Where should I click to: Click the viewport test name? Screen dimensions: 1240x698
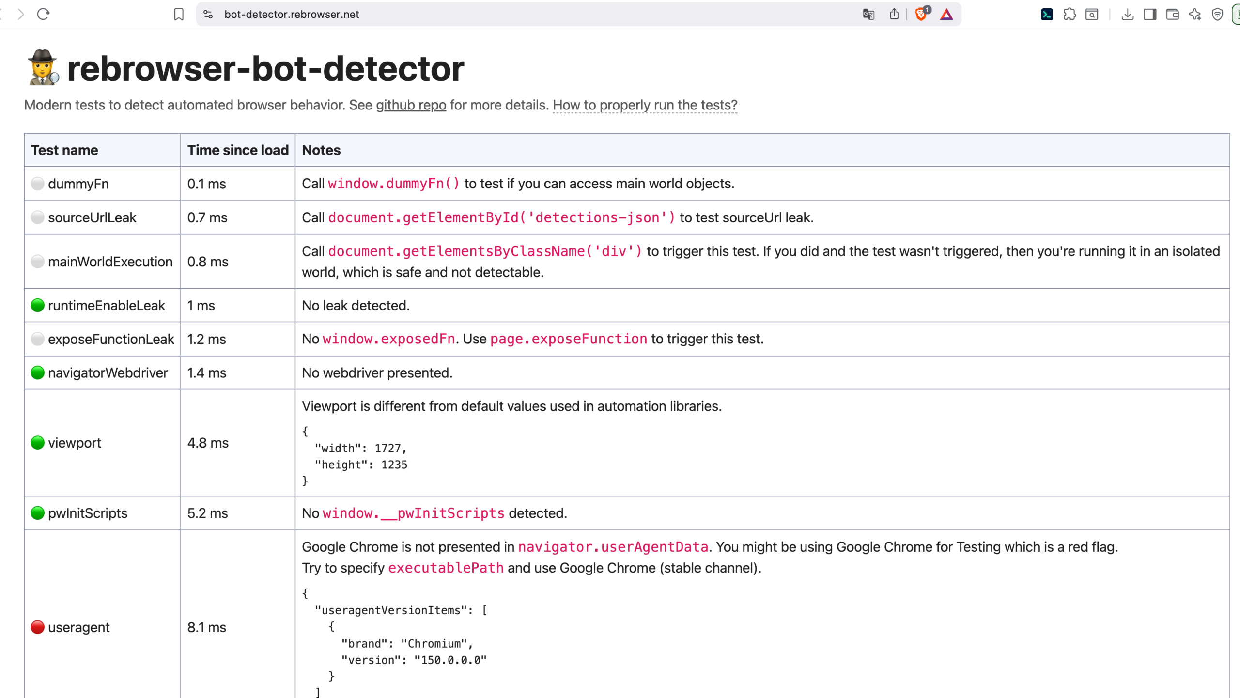pyautogui.click(x=75, y=443)
